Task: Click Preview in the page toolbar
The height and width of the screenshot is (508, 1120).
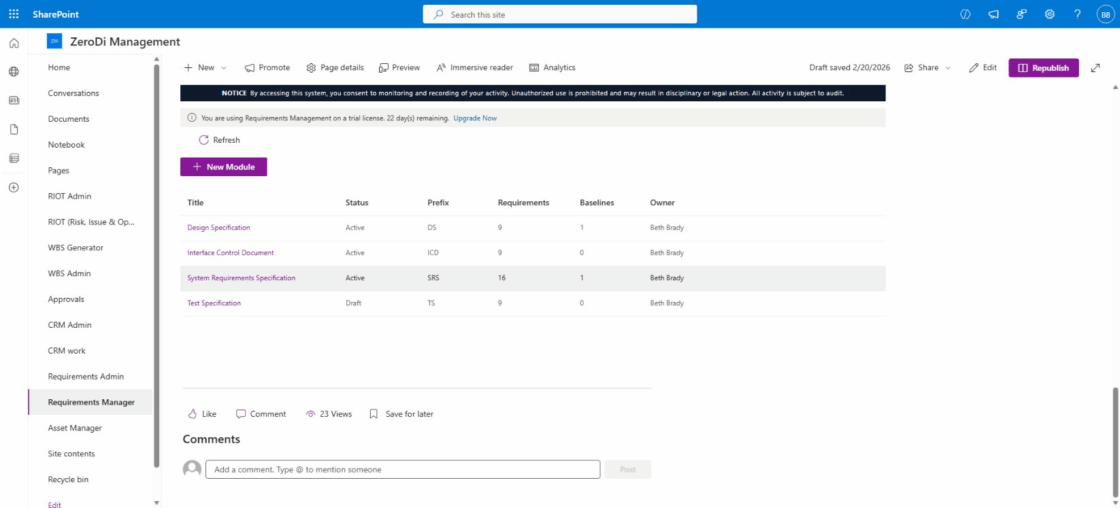Action: tap(399, 68)
